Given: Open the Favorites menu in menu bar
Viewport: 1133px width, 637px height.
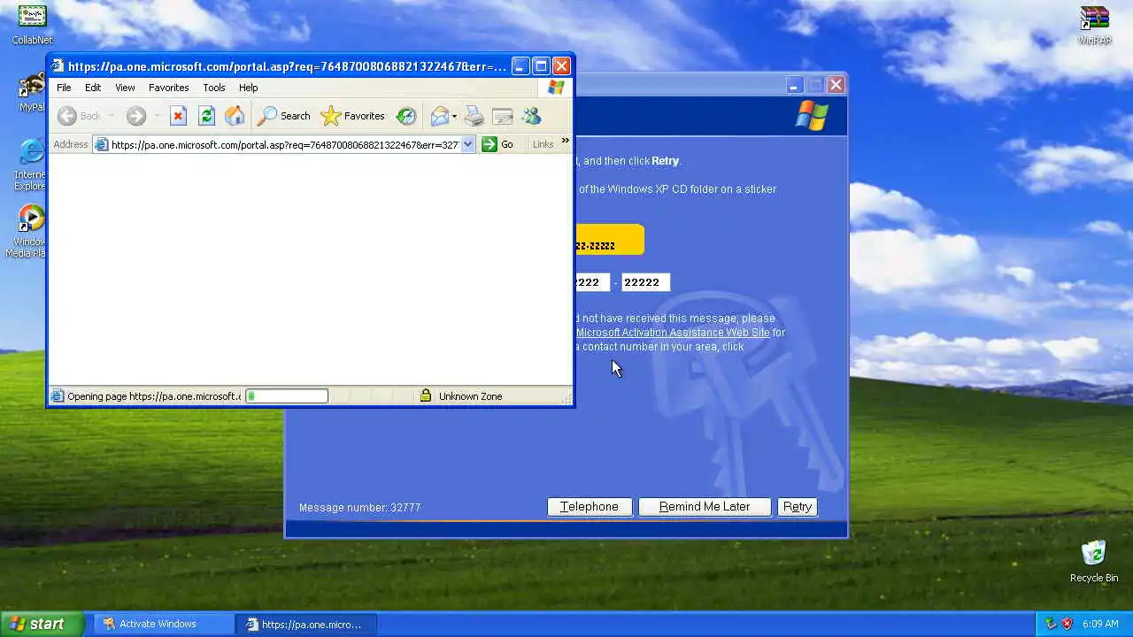Looking at the screenshot, I should pos(168,88).
